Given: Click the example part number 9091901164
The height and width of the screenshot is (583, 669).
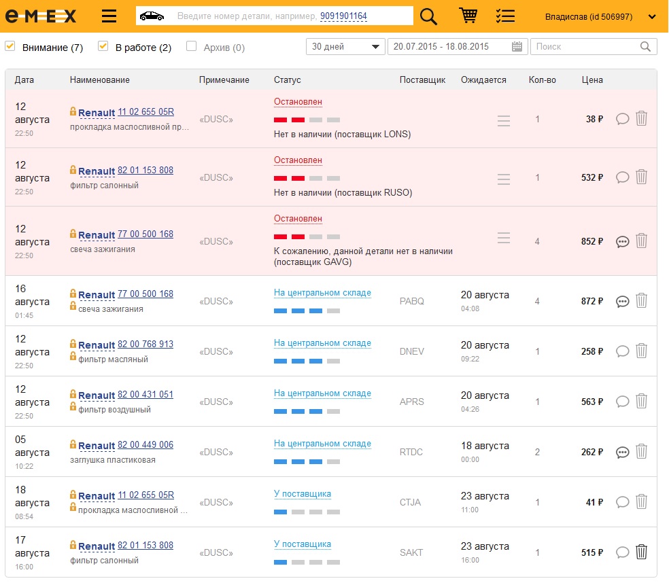Looking at the screenshot, I should (343, 16).
